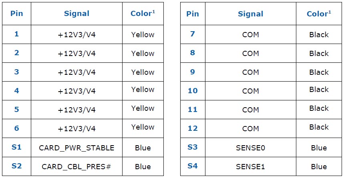Select the S2 pin cell
The height and width of the screenshot is (178, 344).
(16, 166)
